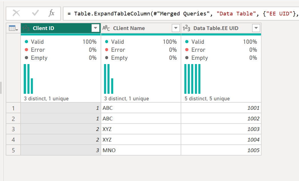
Task: Click cell with EE UID 1001
Action: coord(221,108)
